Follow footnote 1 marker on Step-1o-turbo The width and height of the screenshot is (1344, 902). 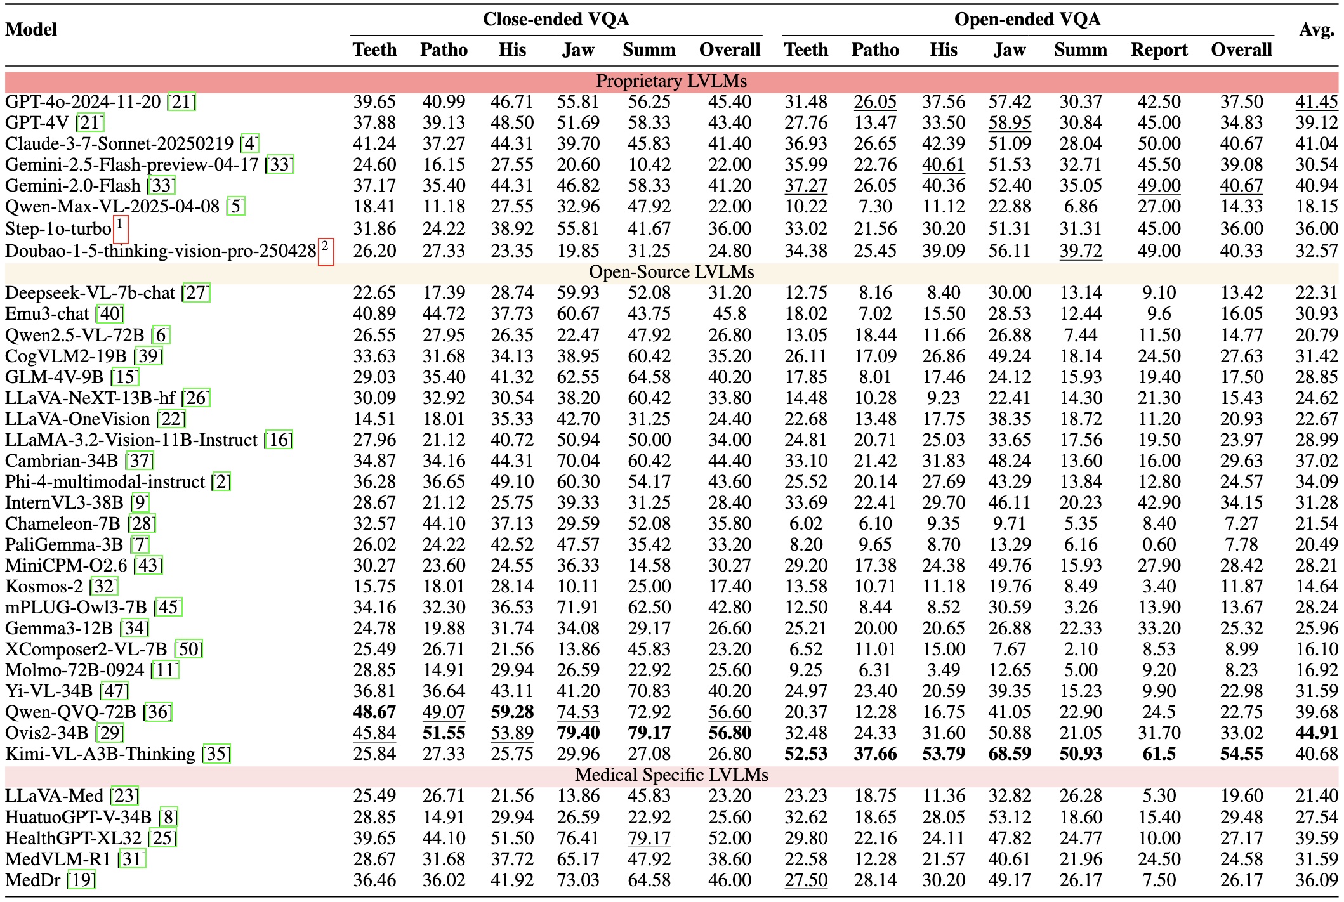pyautogui.click(x=121, y=229)
